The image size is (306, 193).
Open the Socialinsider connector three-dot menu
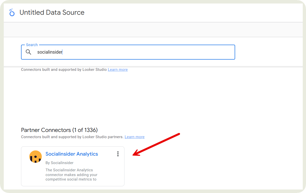[x=118, y=154]
